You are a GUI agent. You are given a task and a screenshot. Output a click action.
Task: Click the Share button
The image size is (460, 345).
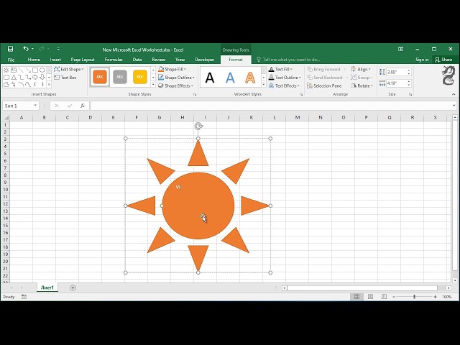coord(443,60)
